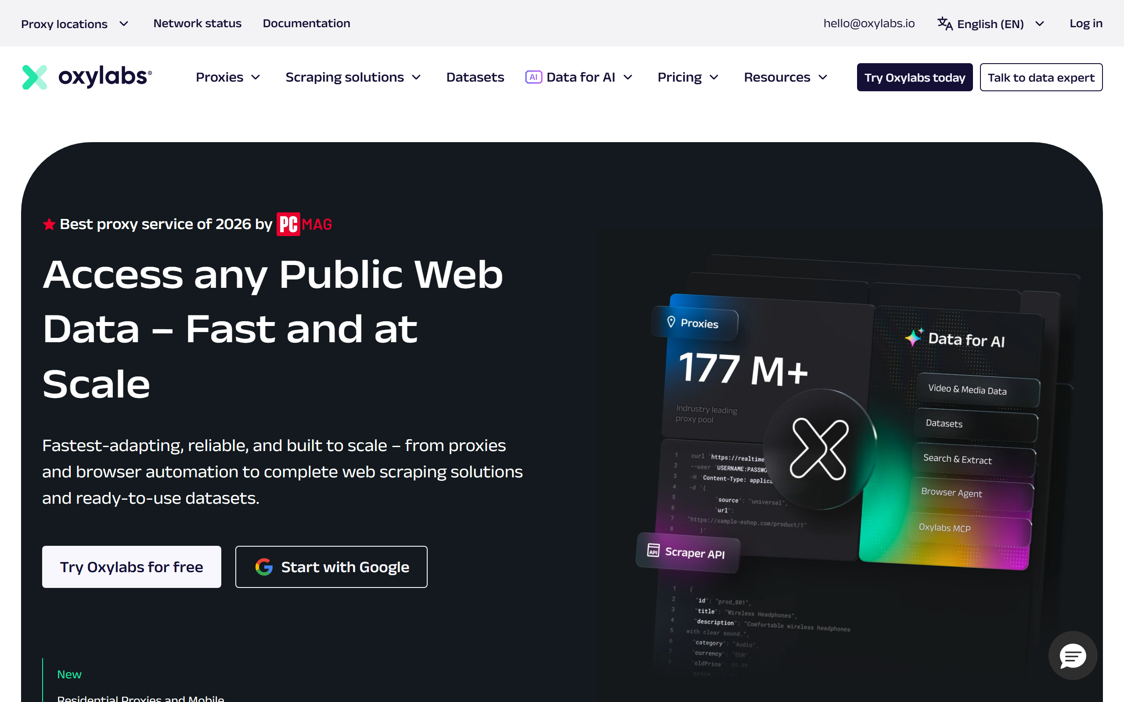Viewport: 1124px width, 702px height.
Task: Click the glass X emblem in hero graphic
Action: (x=820, y=449)
